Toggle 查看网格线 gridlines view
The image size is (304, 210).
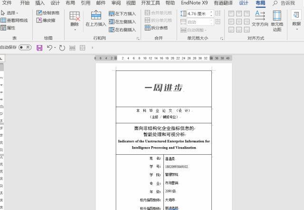pyautogui.click(x=14, y=20)
